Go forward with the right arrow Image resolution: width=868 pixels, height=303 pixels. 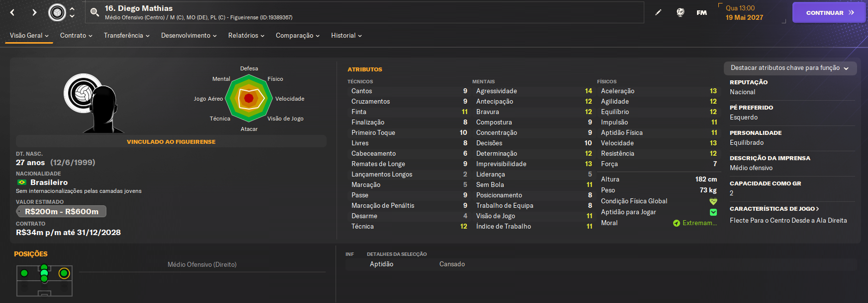[34, 12]
